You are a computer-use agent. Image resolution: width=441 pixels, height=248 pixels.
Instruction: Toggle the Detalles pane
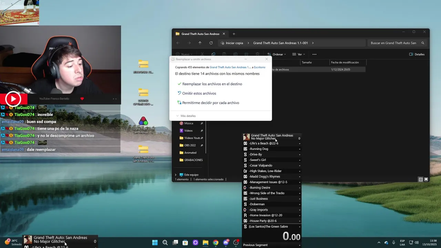(417, 54)
